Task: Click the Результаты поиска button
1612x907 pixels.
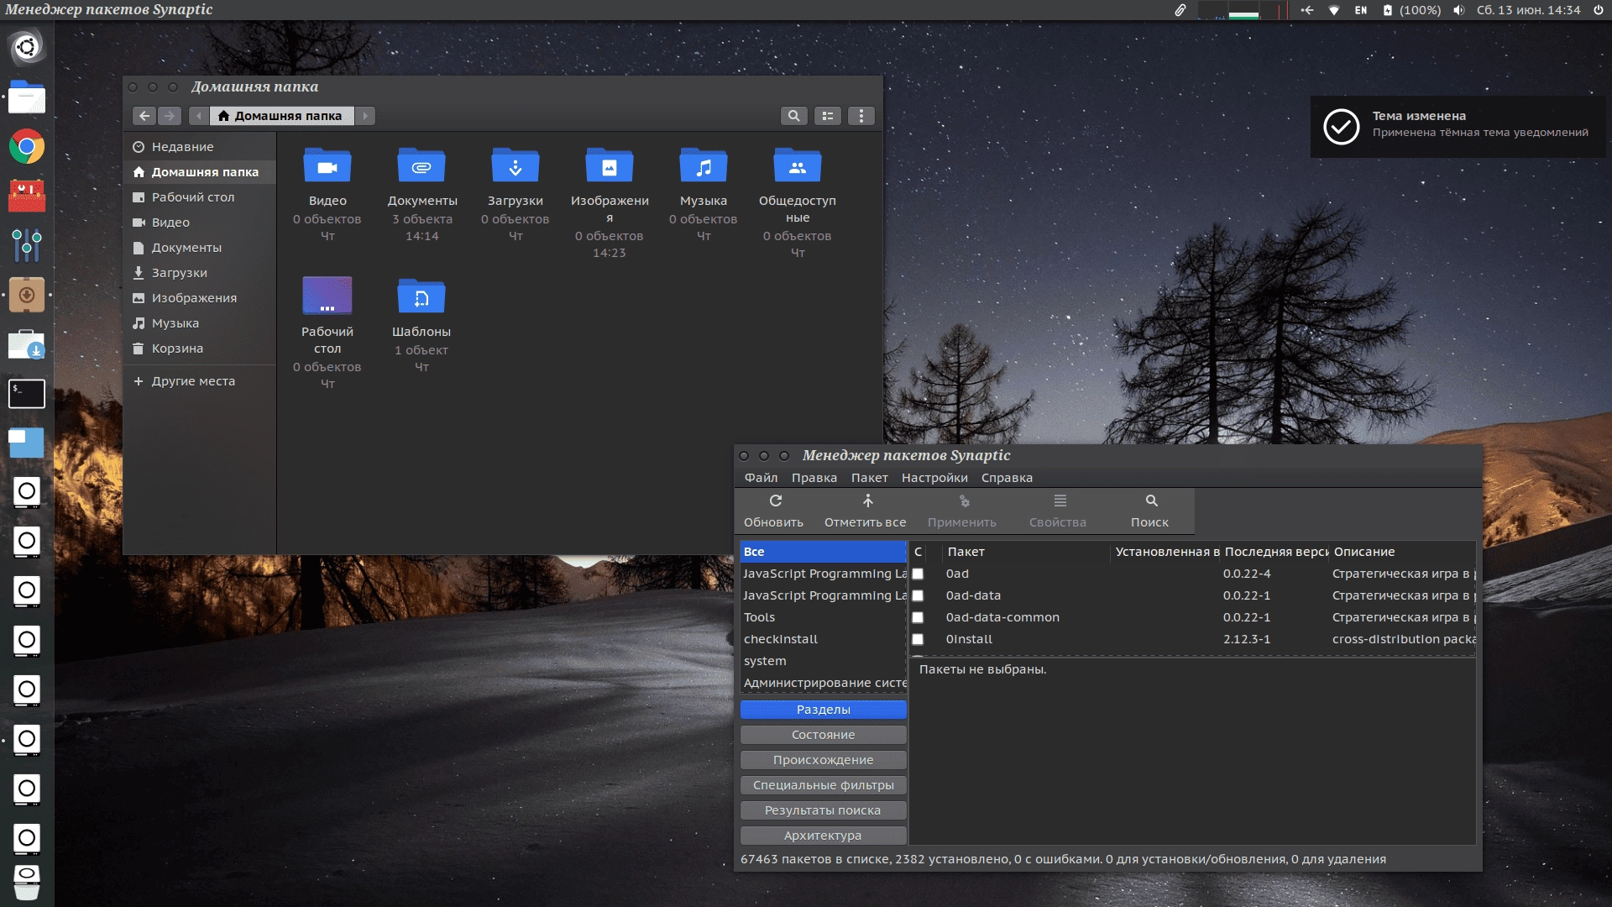Action: 823,810
